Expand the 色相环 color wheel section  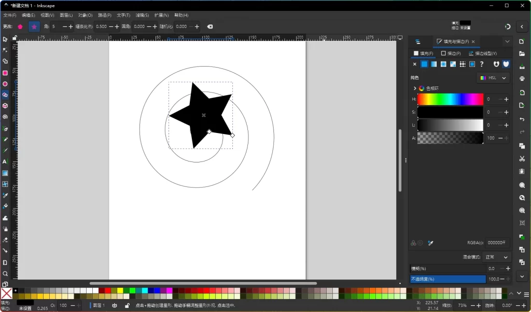[x=415, y=87]
